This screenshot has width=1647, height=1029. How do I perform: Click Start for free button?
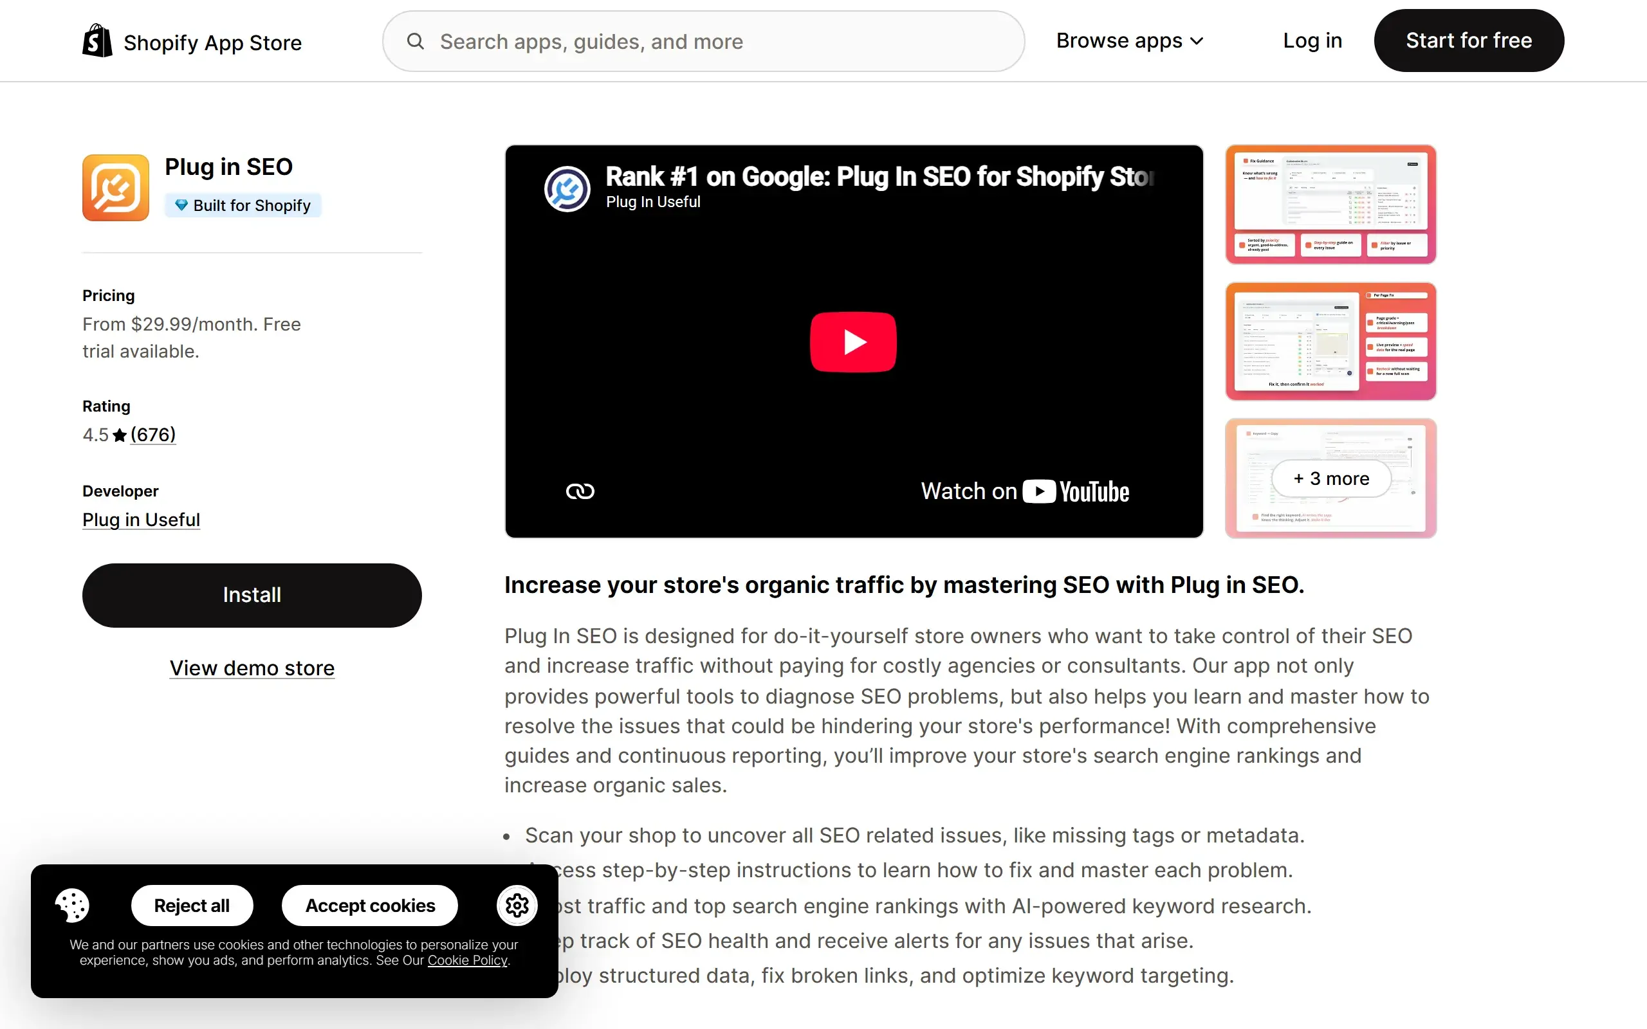1469,41
